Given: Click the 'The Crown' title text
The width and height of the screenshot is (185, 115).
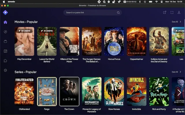Looking at the screenshot, I should coord(69,109).
